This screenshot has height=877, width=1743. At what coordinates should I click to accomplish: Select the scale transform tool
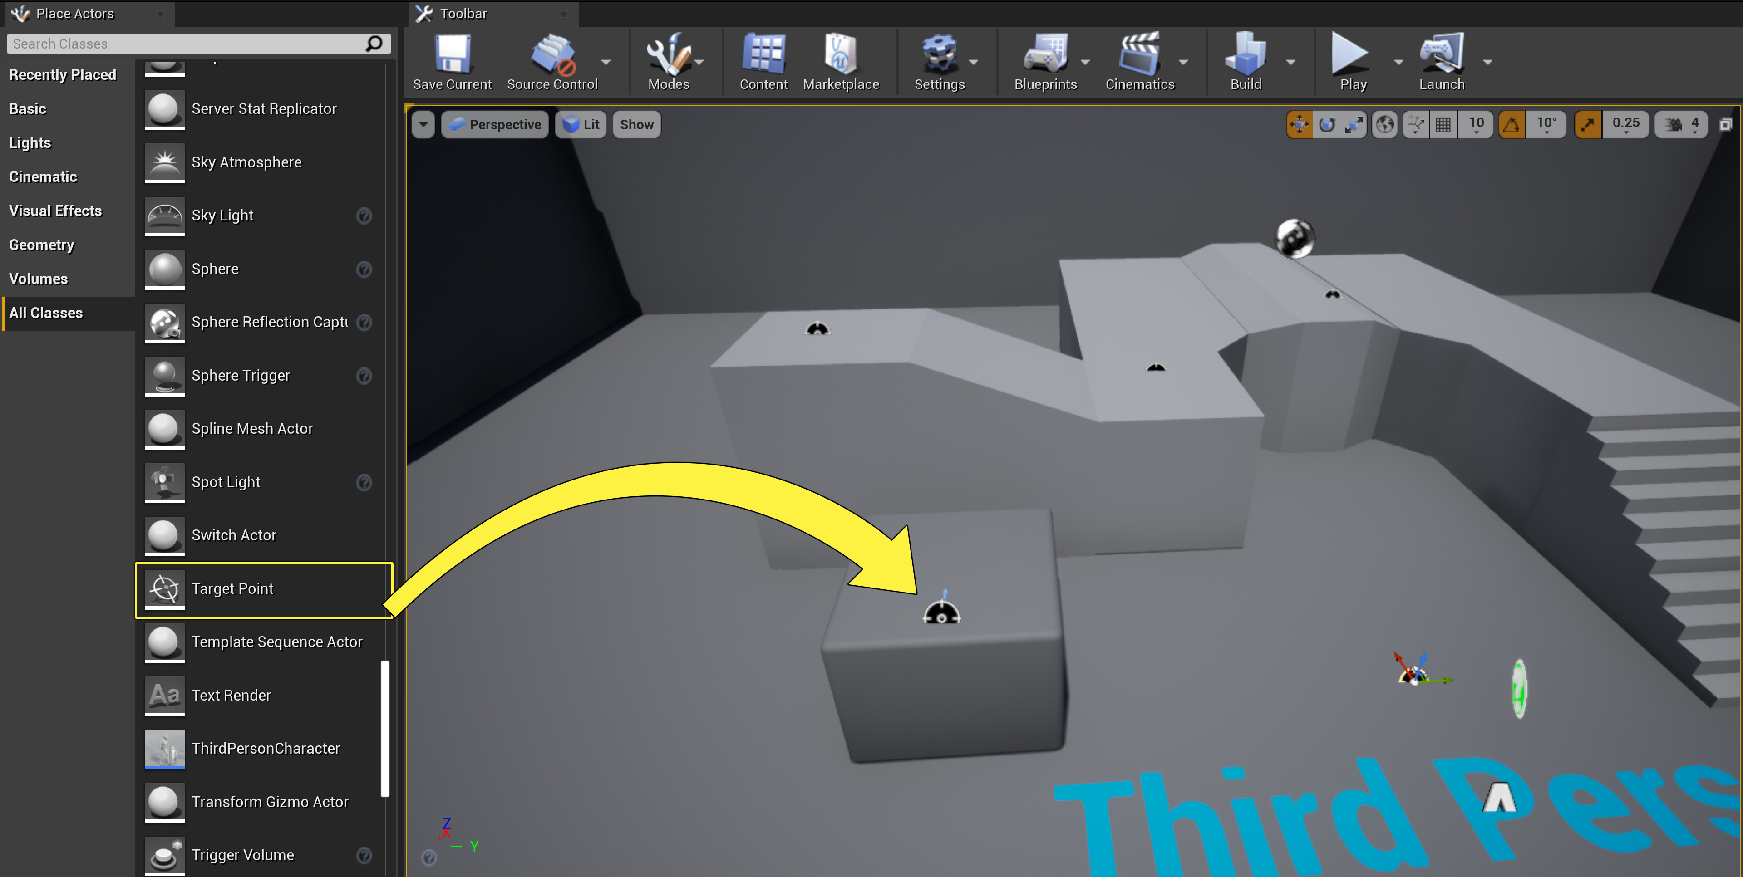(1353, 124)
